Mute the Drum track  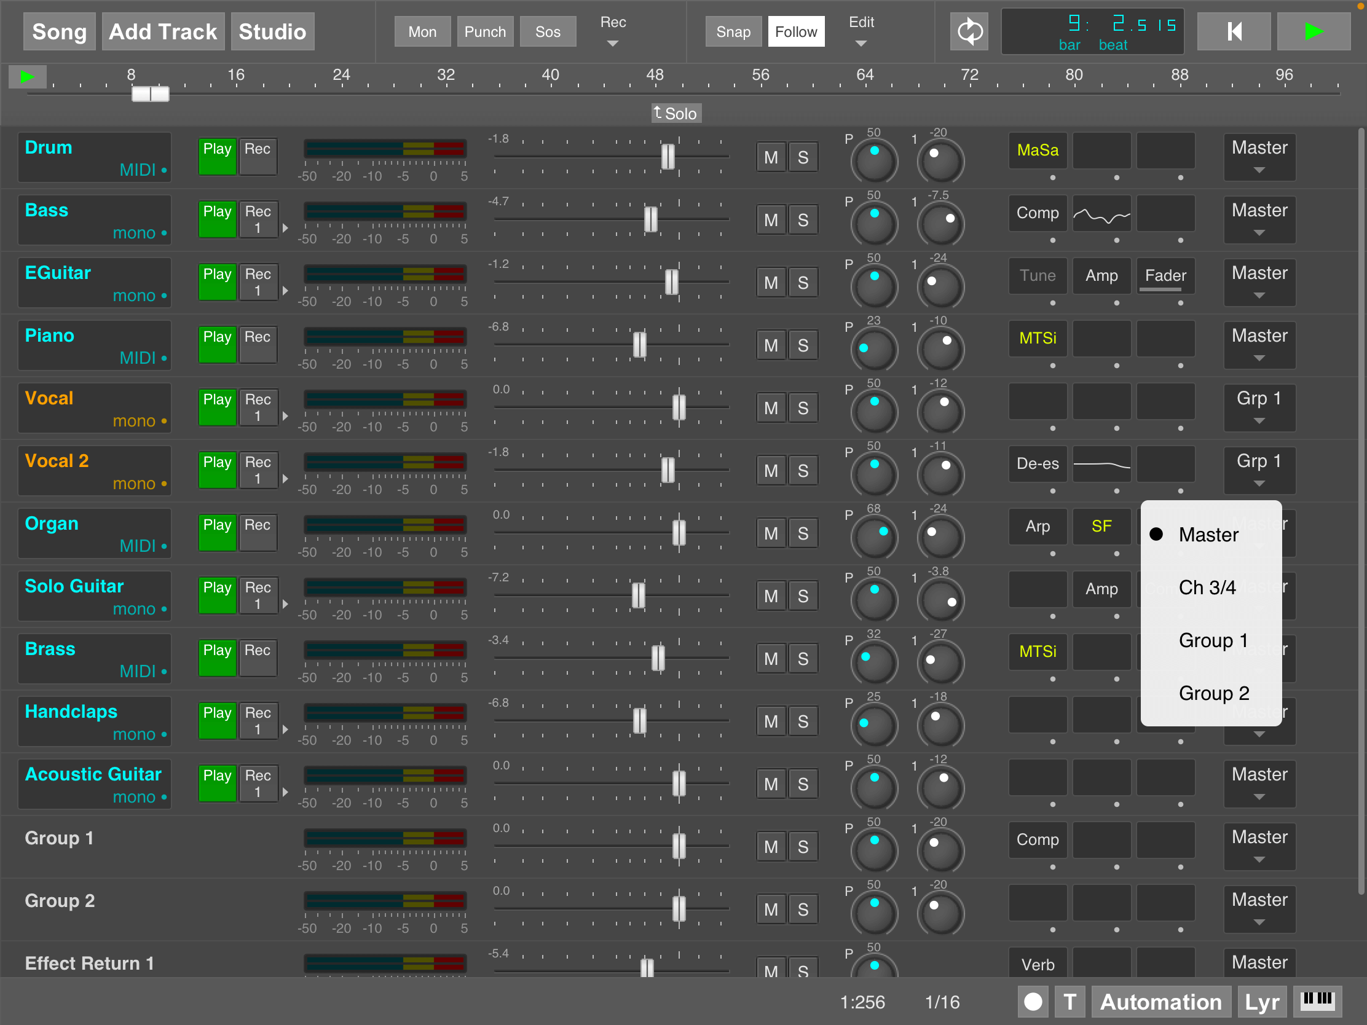click(771, 157)
